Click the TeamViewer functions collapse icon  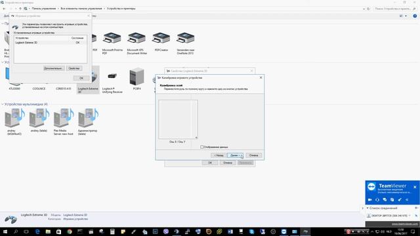click(x=407, y=199)
